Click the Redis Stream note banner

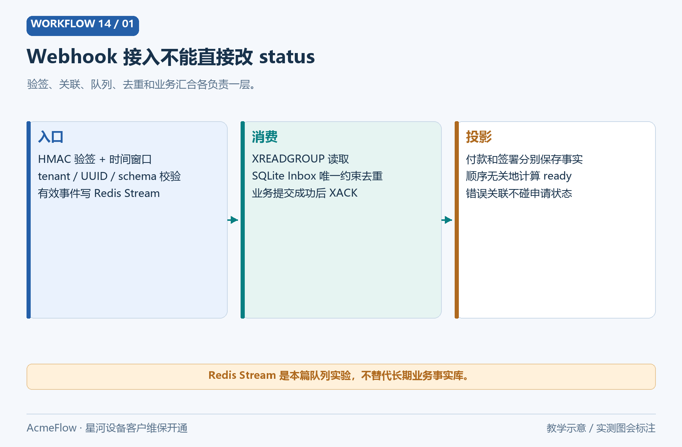[341, 377]
